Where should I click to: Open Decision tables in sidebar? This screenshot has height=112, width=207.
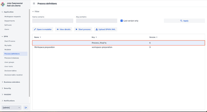(10, 71)
